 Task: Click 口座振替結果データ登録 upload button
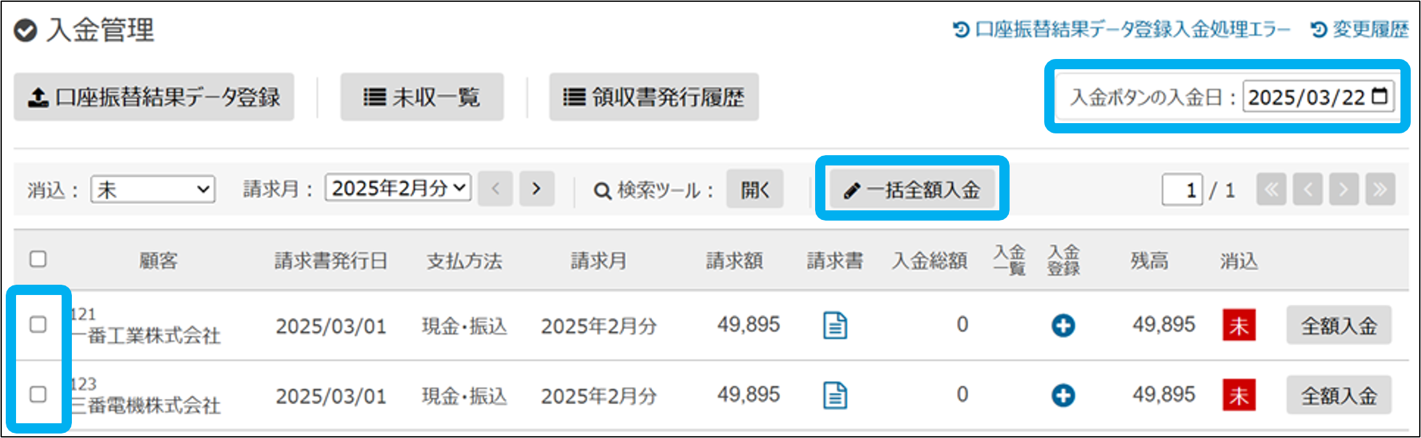[154, 97]
